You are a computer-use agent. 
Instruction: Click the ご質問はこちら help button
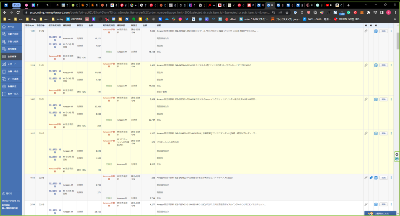[381, 213]
